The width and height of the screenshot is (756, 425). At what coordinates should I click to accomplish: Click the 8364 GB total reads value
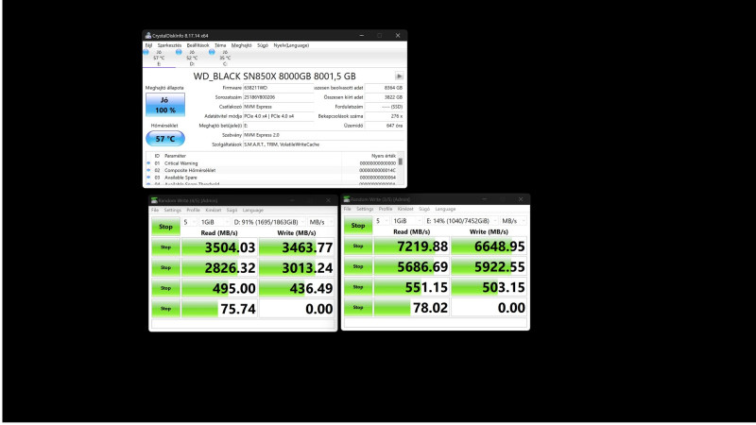tap(385, 88)
